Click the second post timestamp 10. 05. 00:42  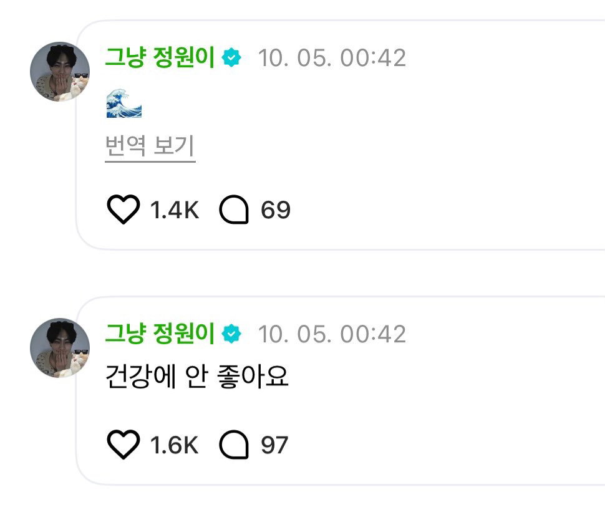(332, 334)
